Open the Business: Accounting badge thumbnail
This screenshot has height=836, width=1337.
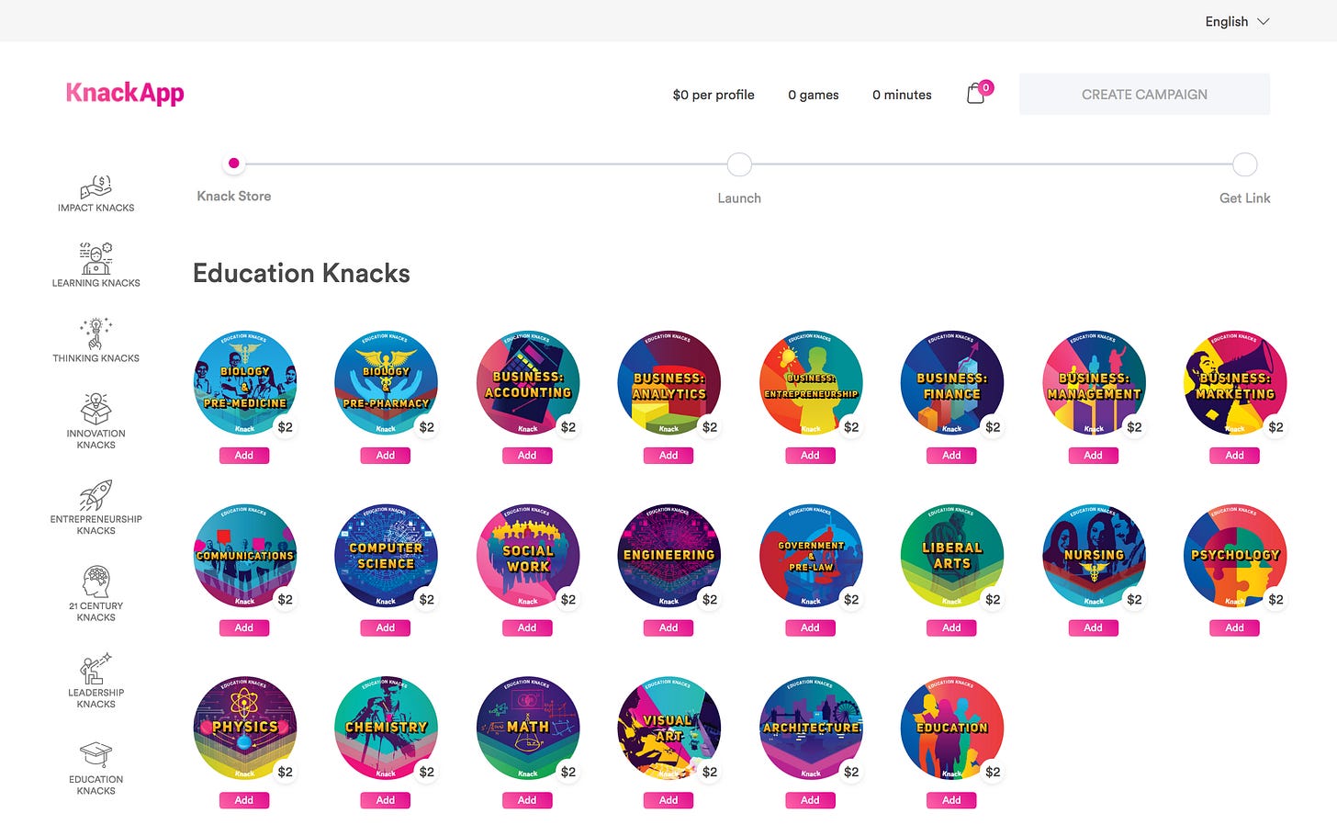528,383
